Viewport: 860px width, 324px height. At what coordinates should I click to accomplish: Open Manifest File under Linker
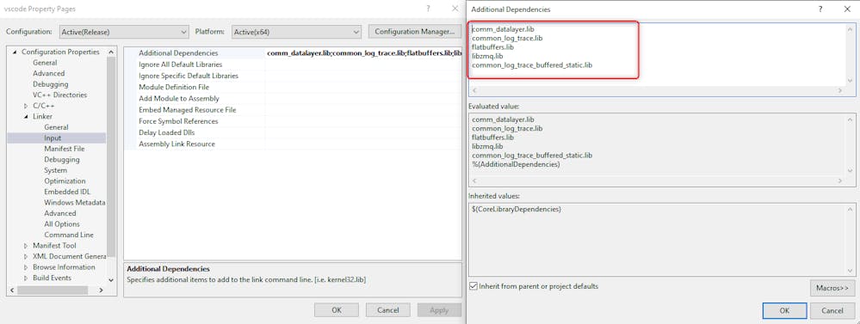pos(65,149)
